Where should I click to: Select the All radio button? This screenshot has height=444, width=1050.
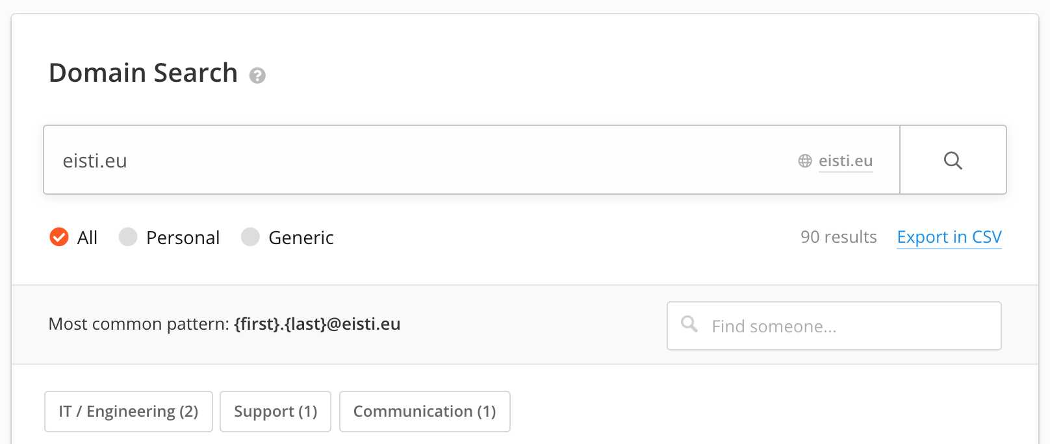[59, 237]
